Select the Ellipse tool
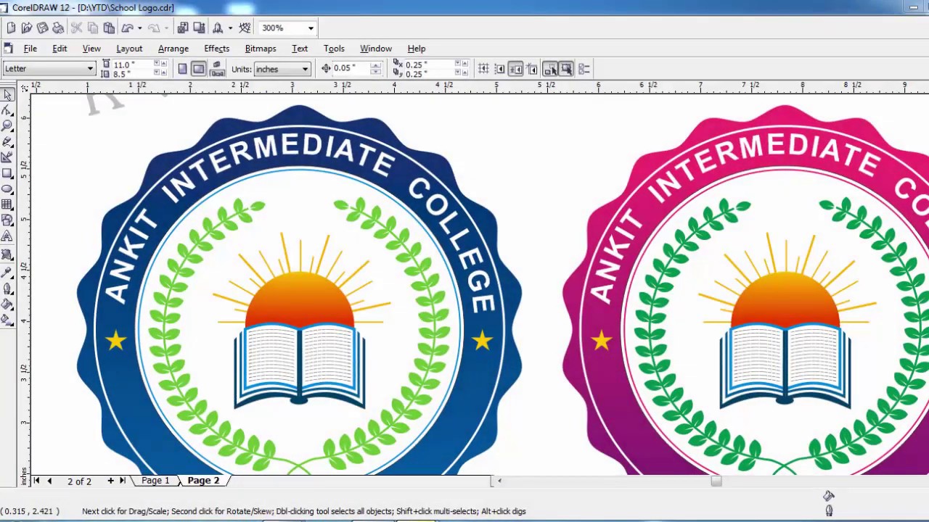This screenshot has width=929, height=522. 7,189
